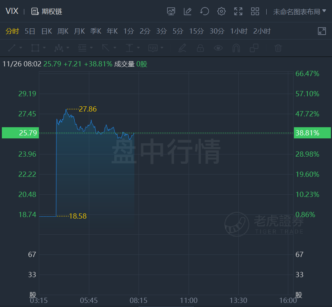
Task: Switch to the 1小时 timeframe
Action: coord(239,31)
